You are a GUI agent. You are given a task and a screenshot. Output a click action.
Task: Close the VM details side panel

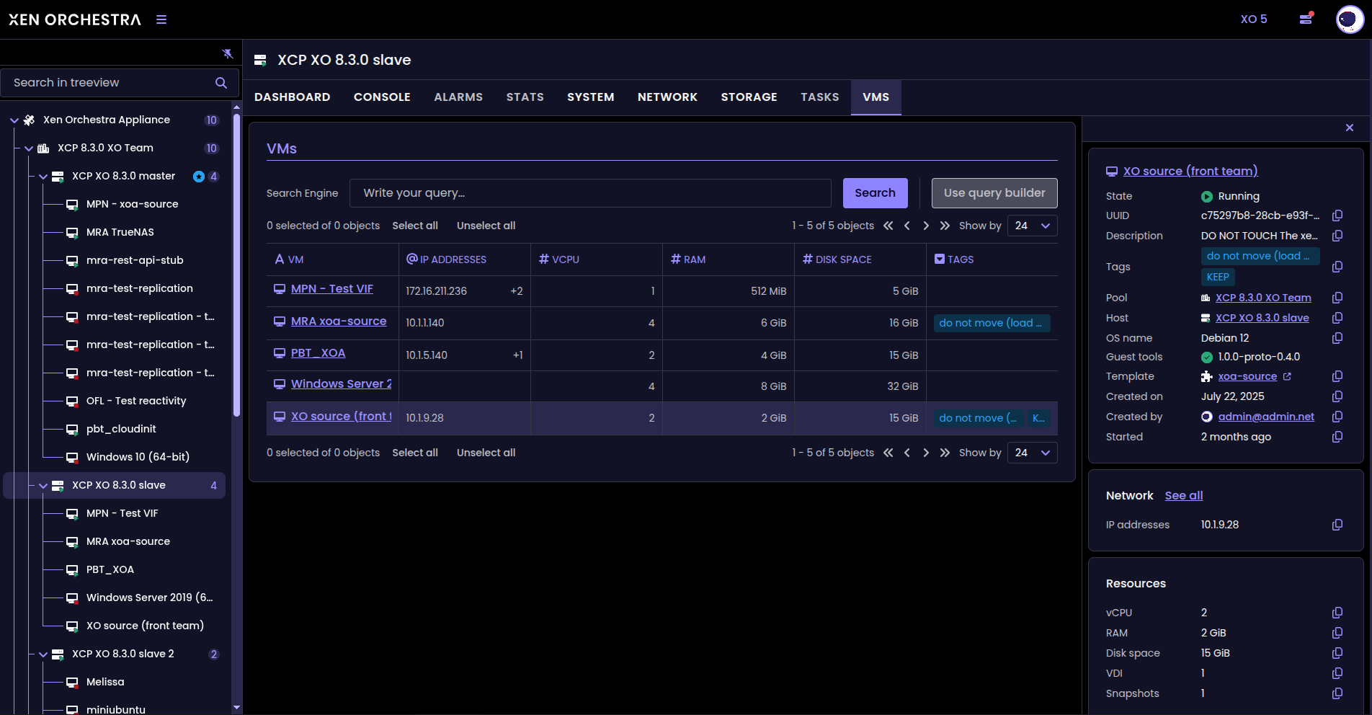(1350, 128)
